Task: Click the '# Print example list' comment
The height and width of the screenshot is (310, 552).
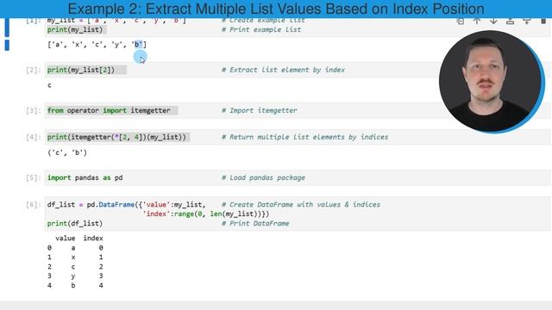Action: pyautogui.click(x=261, y=30)
